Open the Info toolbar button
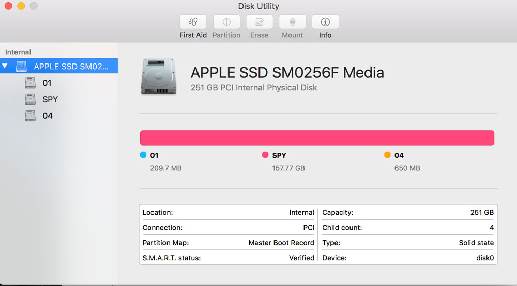Image resolution: width=517 pixels, height=286 pixels. pyautogui.click(x=325, y=22)
